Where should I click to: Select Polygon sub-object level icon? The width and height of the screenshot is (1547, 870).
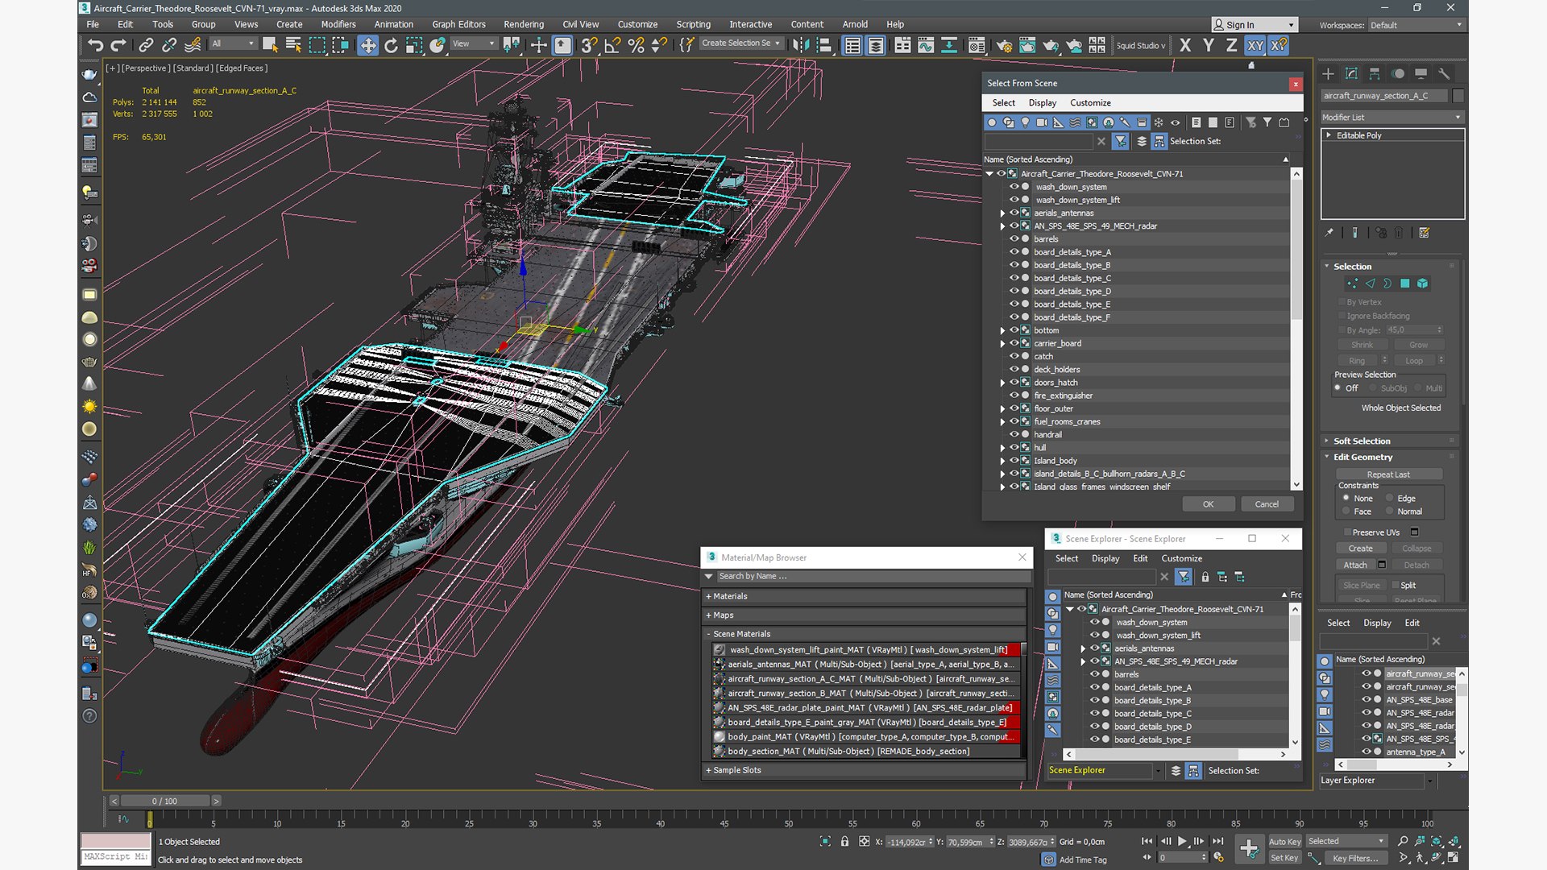(x=1405, y=284)
